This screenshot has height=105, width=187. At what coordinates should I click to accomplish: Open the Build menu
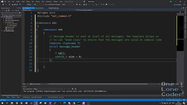point(23,1)
